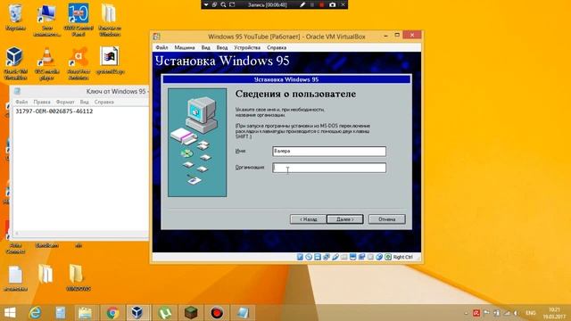Screen dimensions: 571x321
Task: Click the VirtualBox optical disk status icon
Action: pyautogui.click(x=309, y=257)
